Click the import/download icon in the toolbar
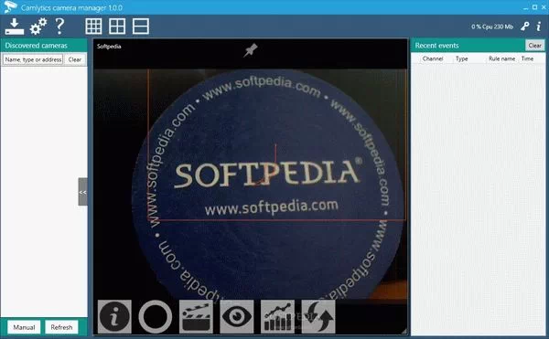Screen dimensions: 549x339 pos(15,26)
